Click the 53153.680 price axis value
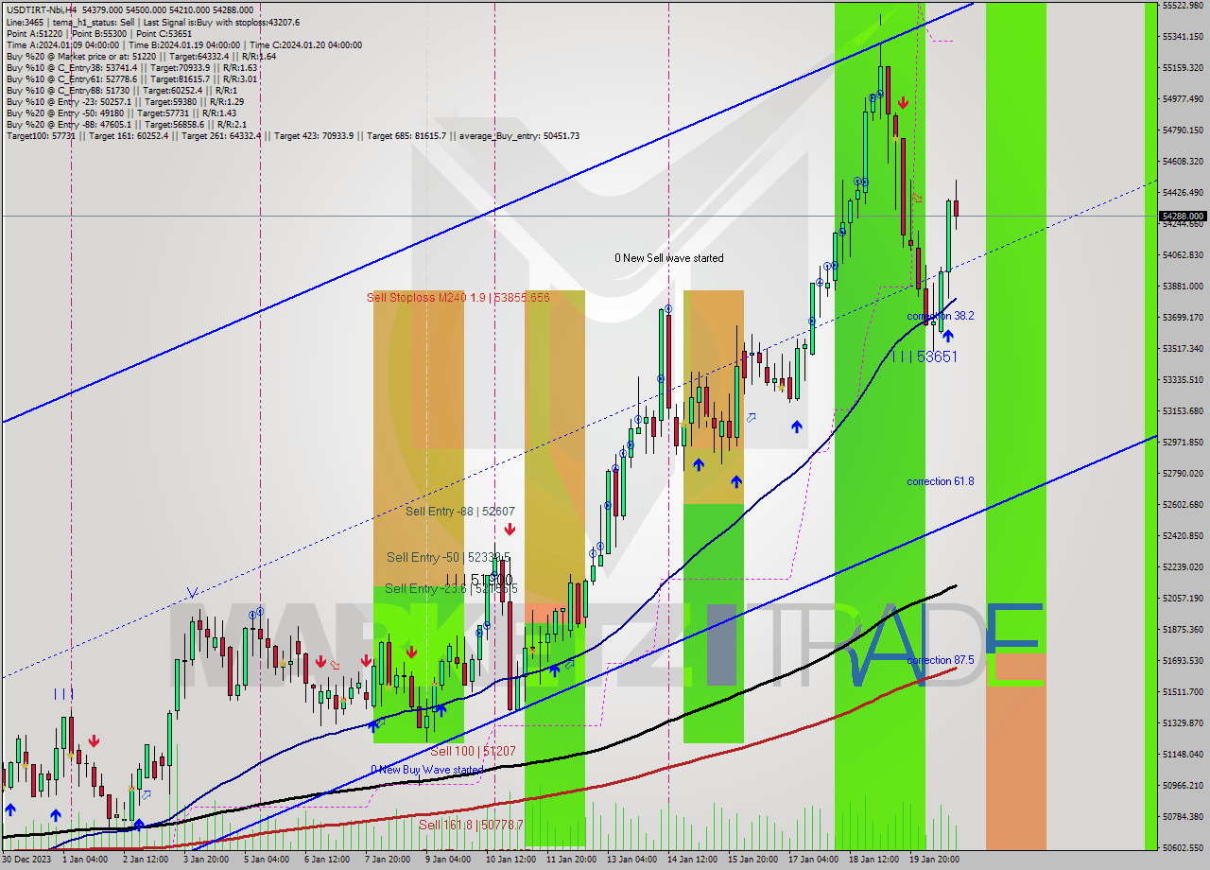This screenshot has height=870, width=1210. pos(1183,411)
